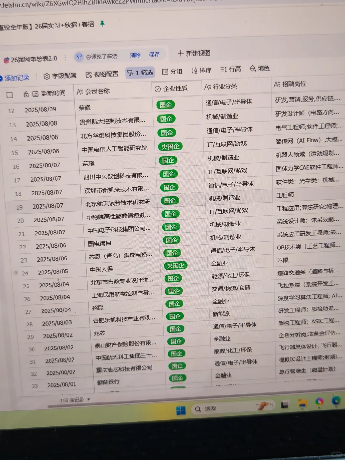Click the lock icon in 更新时间 header
Screen dimensions: 345x460
point(26,94)
